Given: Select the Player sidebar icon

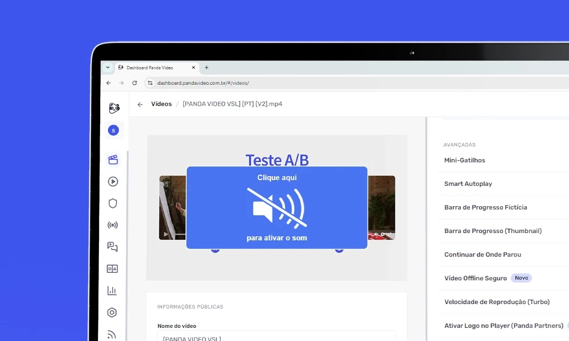Looking at the screenshot, I should (113, 181).
